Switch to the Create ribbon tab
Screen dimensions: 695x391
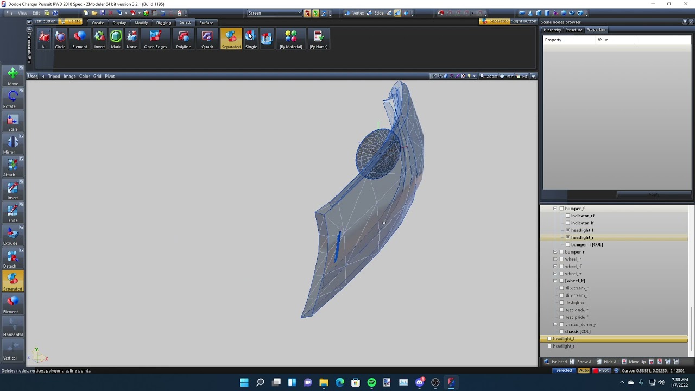(x=98, y=23)
